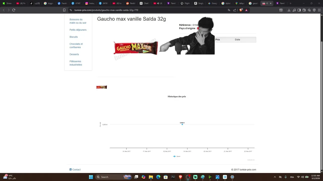Close the active Gaucho tab
The image size is (323, 181).
click(x=271, y=3)
